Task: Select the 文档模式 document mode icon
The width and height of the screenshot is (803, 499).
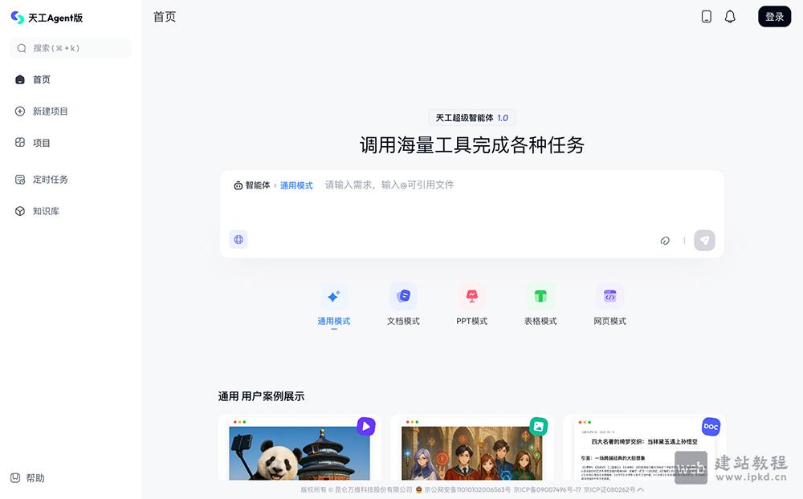Action: 403,296
